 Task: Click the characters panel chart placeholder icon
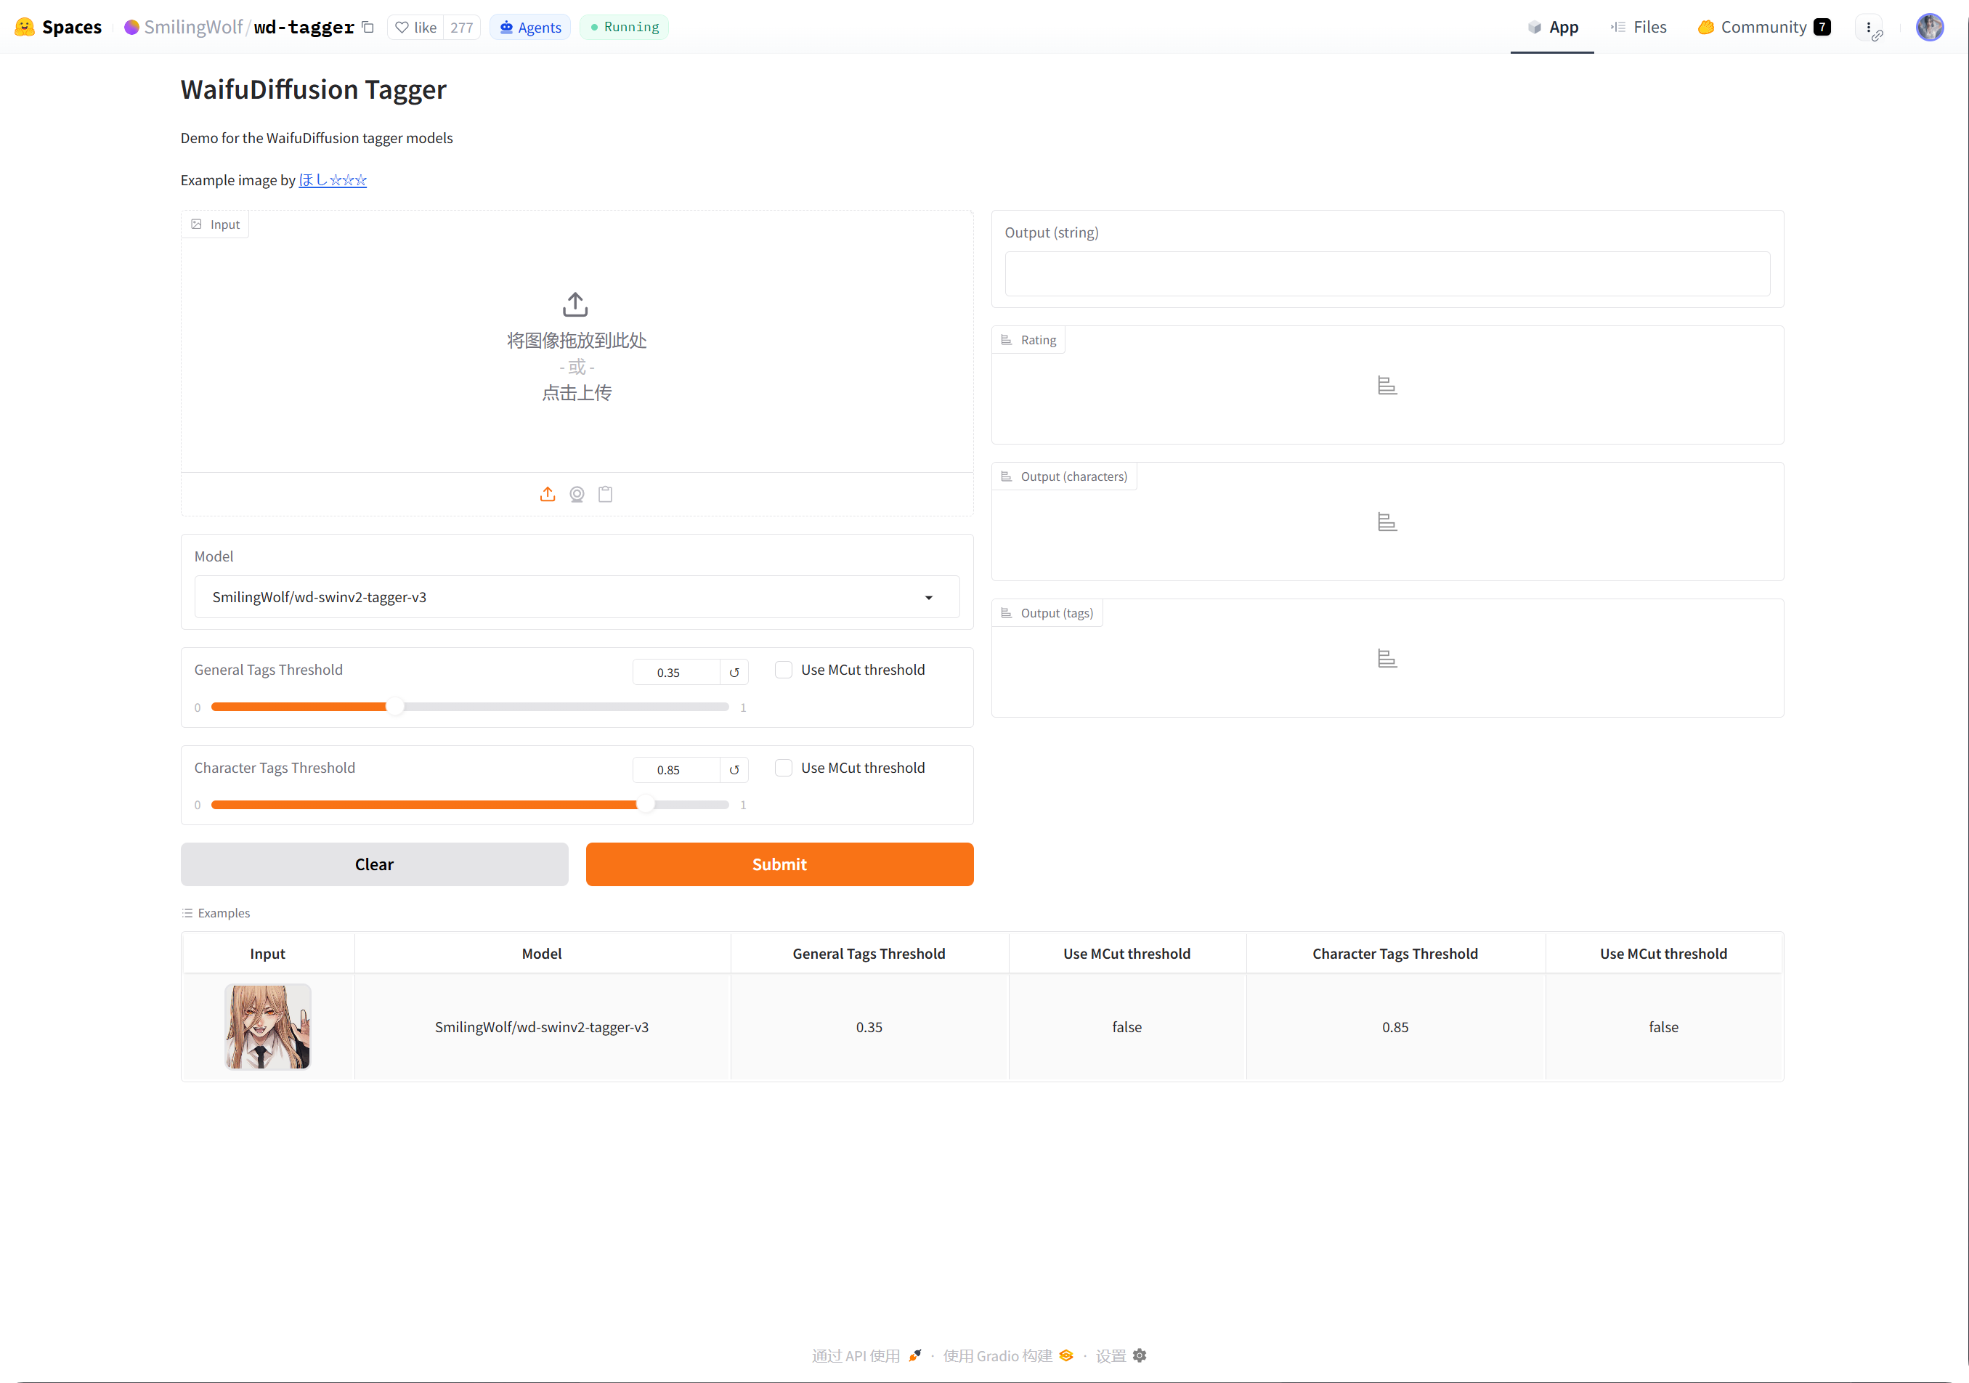[x=1387, y=522]
